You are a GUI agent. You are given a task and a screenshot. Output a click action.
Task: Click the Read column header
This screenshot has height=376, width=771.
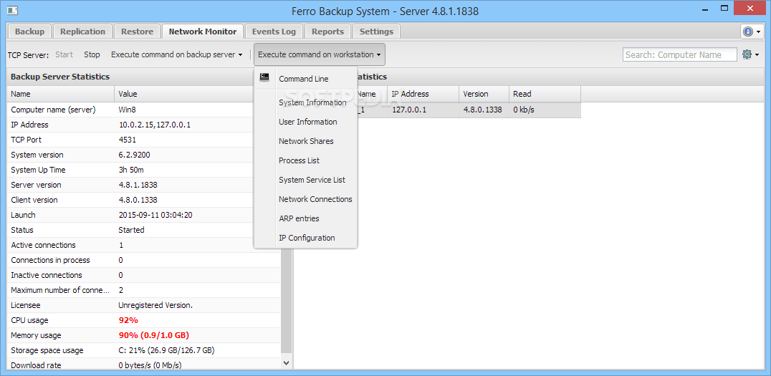(545, 94)
